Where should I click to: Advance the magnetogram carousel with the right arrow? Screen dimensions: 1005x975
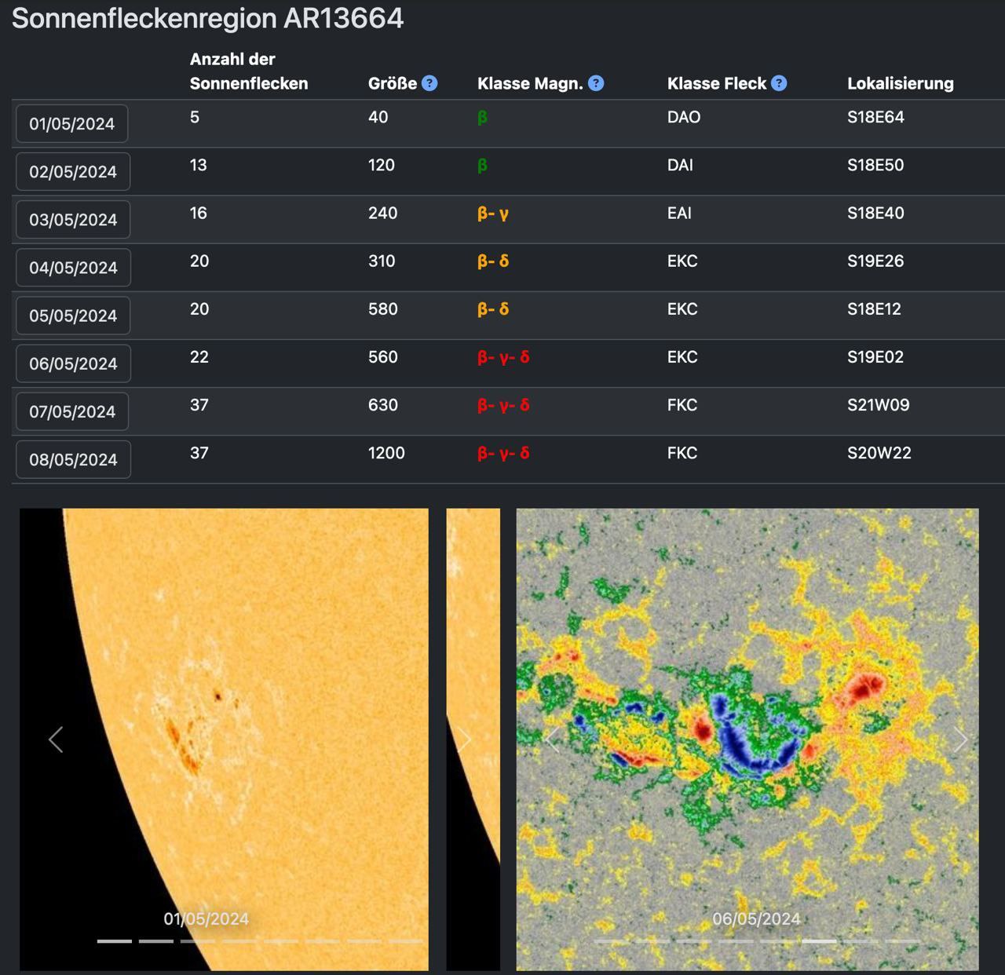point(959,739)
